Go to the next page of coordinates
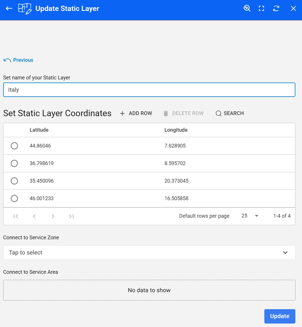 coord(53,216)
